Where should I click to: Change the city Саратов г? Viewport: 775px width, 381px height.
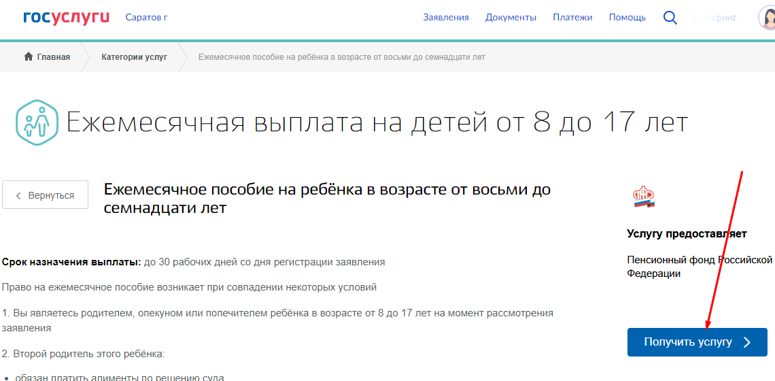(147, 18)
